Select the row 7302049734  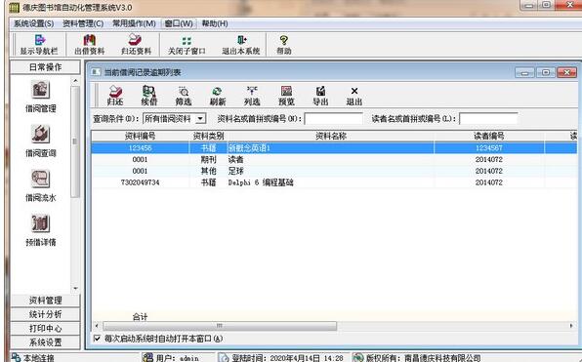click(334, 182)
